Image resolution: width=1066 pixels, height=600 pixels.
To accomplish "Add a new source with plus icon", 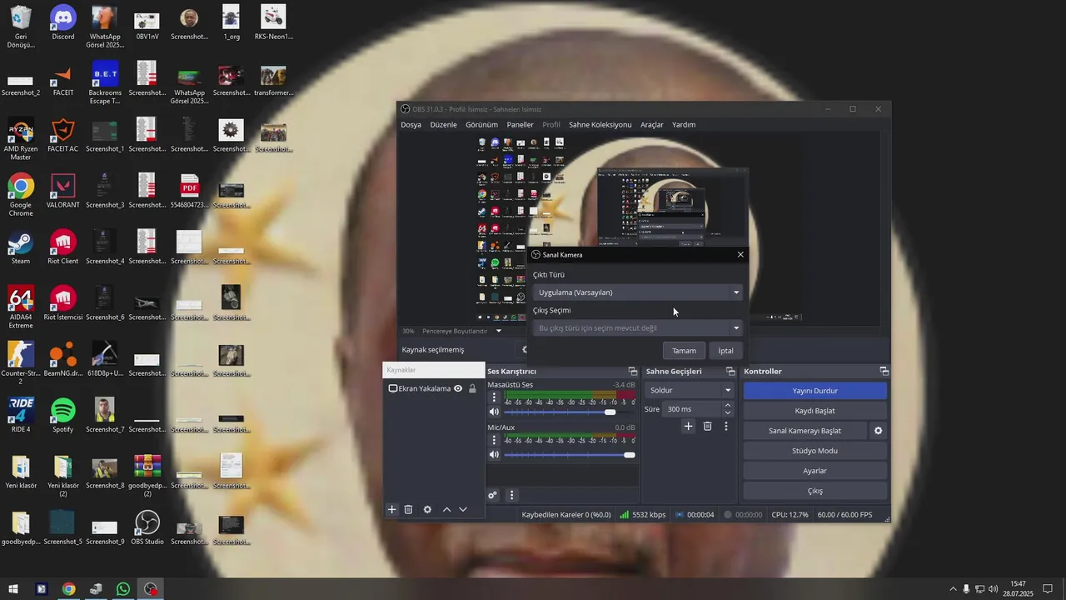I will (391, 509).
